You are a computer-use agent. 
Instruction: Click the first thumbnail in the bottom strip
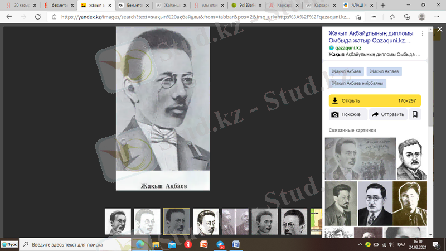pyautogui.click(x=118, y=221)
